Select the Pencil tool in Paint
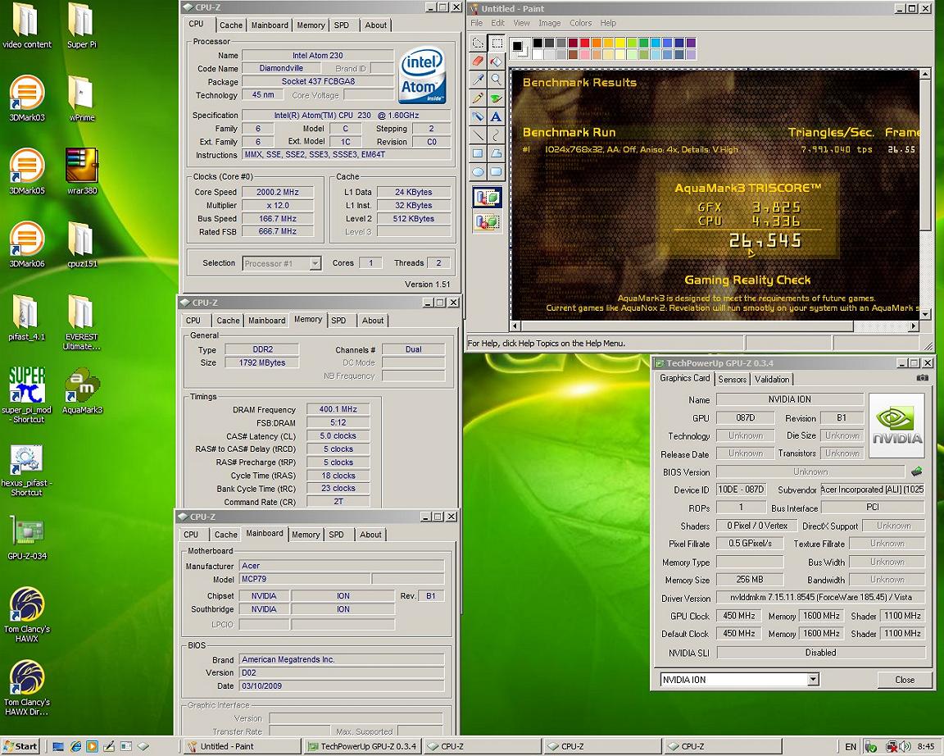This screenshot has width=944, height=756. click(x=478, y=98)
